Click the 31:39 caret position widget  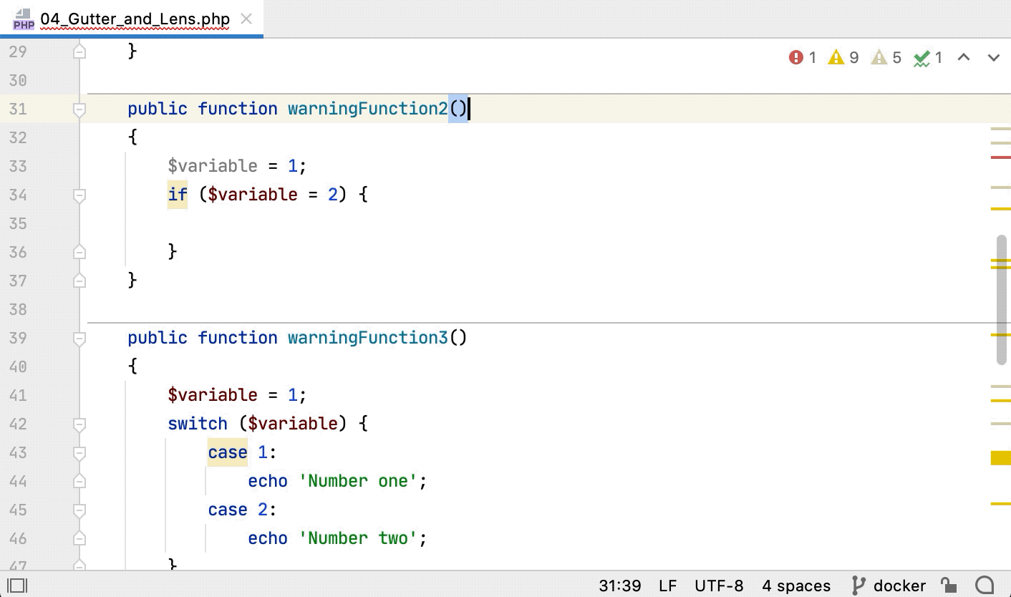(x=620, y=585)
